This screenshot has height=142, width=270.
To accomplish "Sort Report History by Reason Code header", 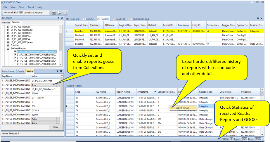I will [x=209, y=92].
